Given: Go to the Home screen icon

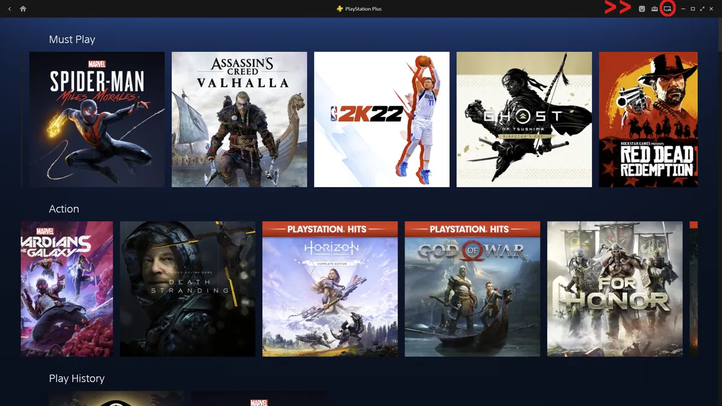Looking at the screenshot, I should coord(23,9).
